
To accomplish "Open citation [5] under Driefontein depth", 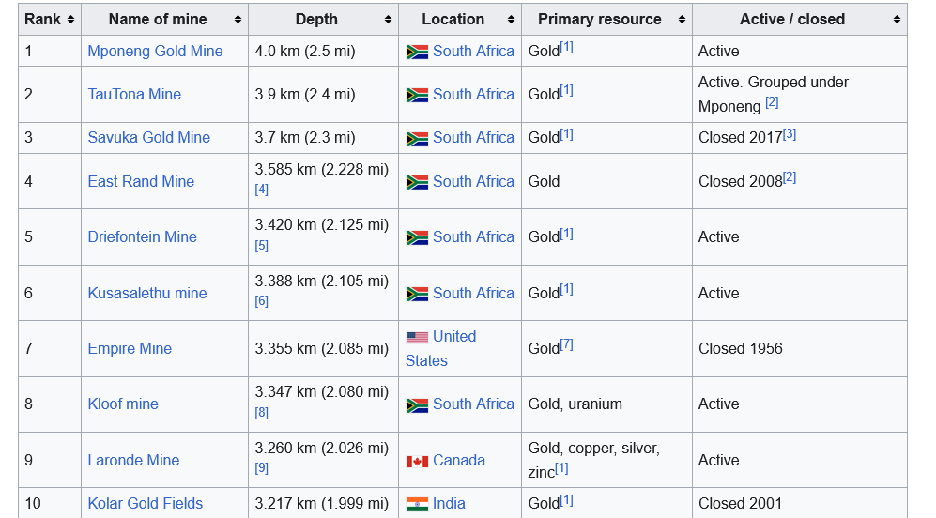I will tap(261, 246).
